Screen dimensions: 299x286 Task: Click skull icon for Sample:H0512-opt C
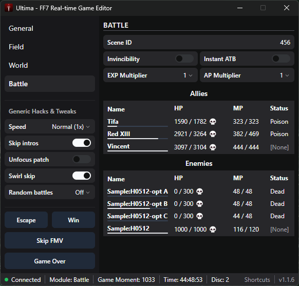(199, 216)
